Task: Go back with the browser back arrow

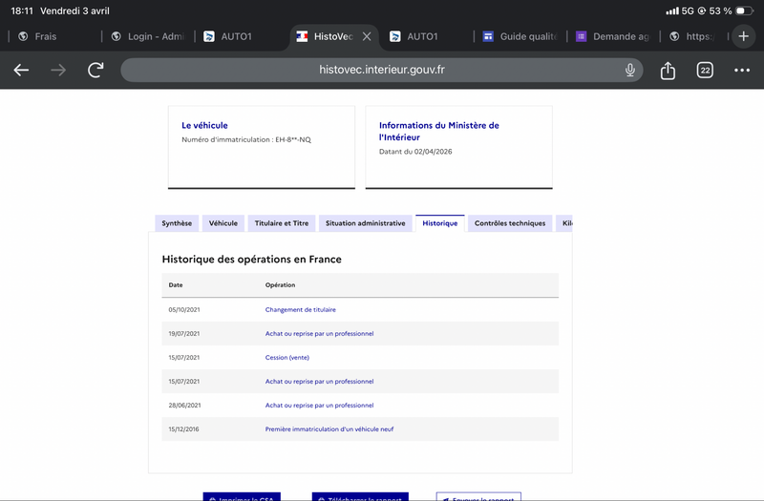Action: click(x=21, y=71)
